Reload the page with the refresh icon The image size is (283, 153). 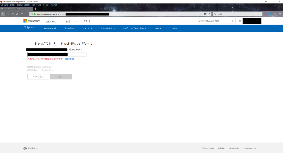(x=12, y=14)
